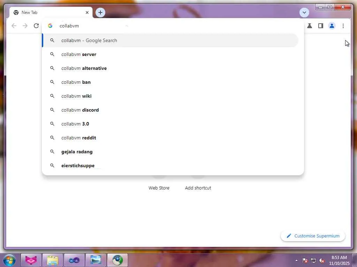This screenshot has width=357, height=267.
Task: Click the address bar text collabvm
Action: pyautogui.click(x=69, y=26)
